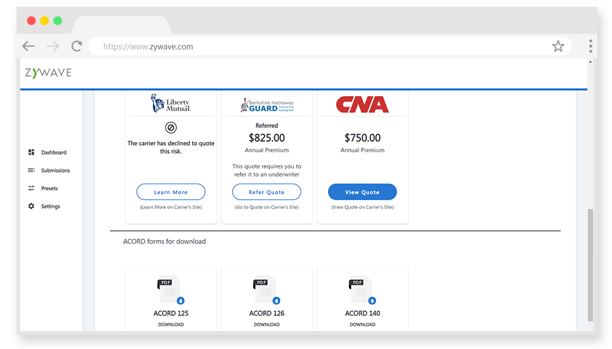Click DOWNLOAD under ACORD 126

(x=267, y=325)
